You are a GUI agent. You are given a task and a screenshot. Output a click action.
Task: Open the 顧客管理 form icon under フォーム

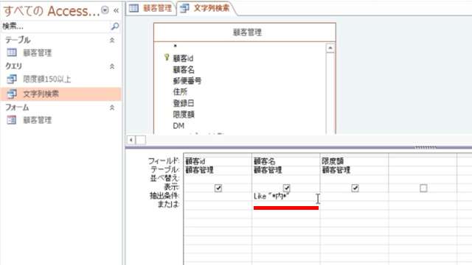(x=12, y=120)
